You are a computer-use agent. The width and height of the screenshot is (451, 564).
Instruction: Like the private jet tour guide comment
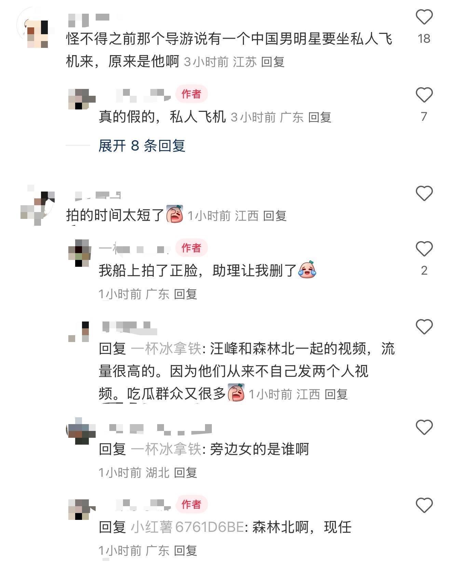[x=424, y=17]
